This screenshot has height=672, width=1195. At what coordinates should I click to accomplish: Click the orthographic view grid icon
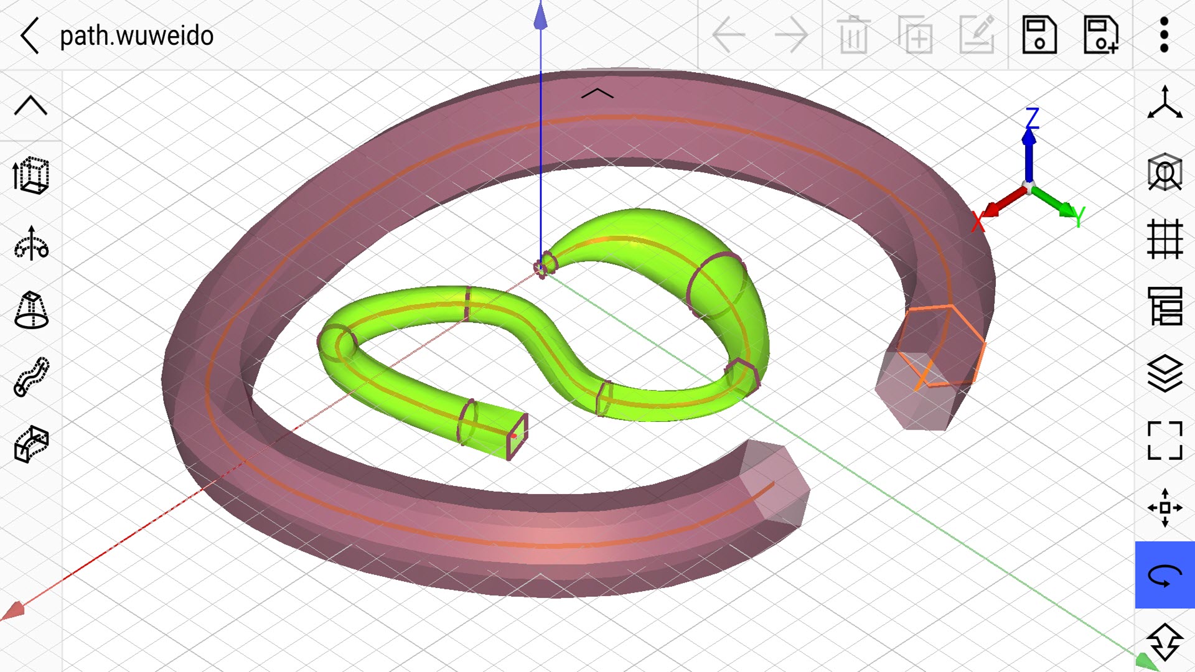click(x=1165, y=237)
